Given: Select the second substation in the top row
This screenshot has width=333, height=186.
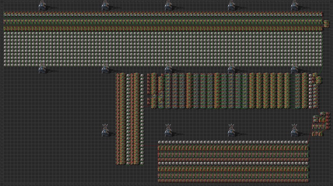Looking at the screenshot, I should [x=105, y=6].
